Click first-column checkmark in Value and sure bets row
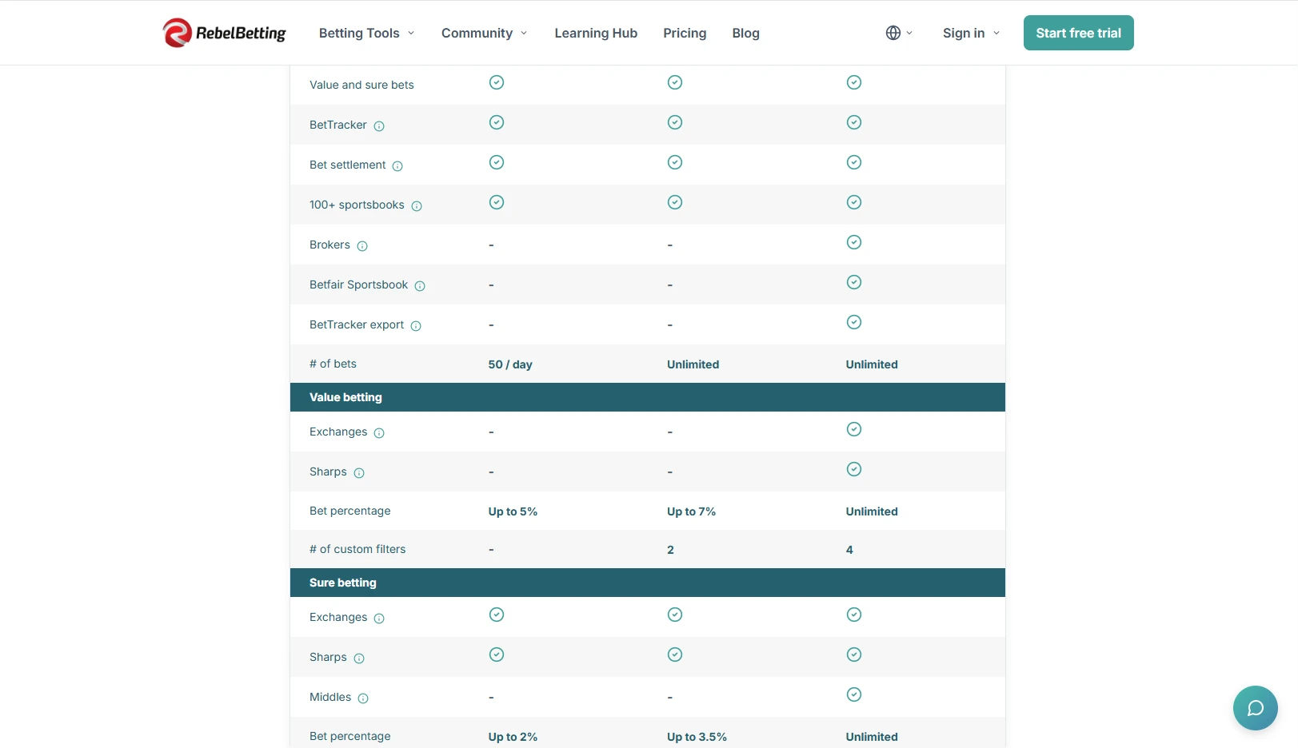The height and width of the screenshot is (748, 1298). [497, 82]
